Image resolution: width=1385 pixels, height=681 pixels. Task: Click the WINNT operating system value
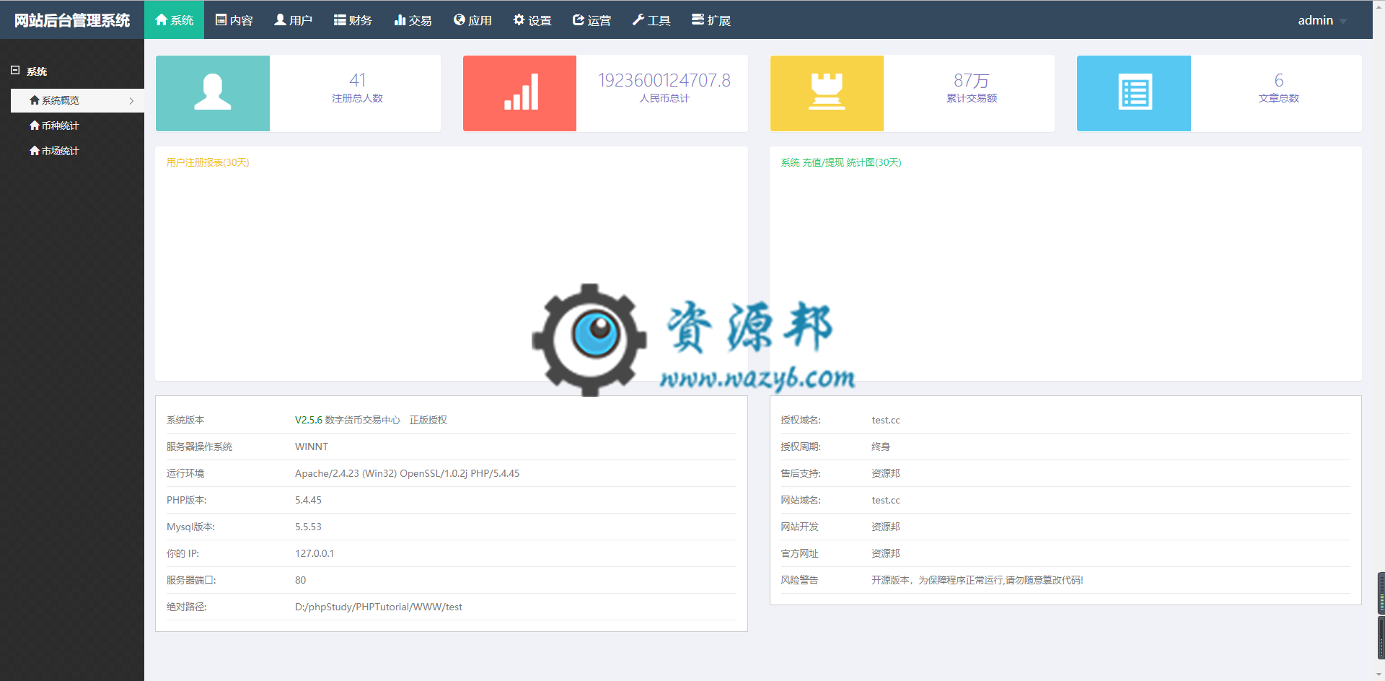point(312,447)
